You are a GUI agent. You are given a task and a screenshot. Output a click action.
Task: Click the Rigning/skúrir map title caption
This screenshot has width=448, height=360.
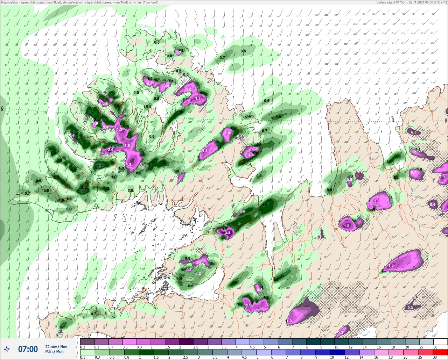[x=79, y=2]
